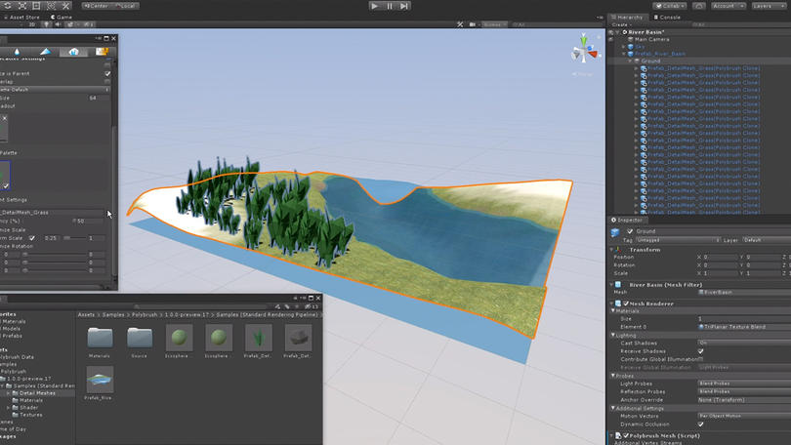Image resolution: width=791 pixels, height=445 pixels.
Task: Toggle the Overlap checkbox in Polybrush
Action: click(107, 82)
